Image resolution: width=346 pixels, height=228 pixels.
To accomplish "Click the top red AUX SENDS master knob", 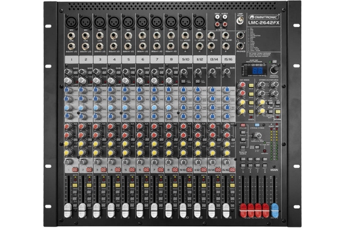I will pyautogui.click(x=241, y=85).
